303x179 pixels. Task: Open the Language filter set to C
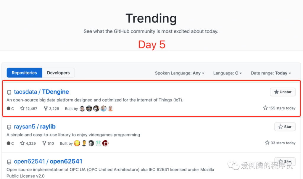[227, 73]
